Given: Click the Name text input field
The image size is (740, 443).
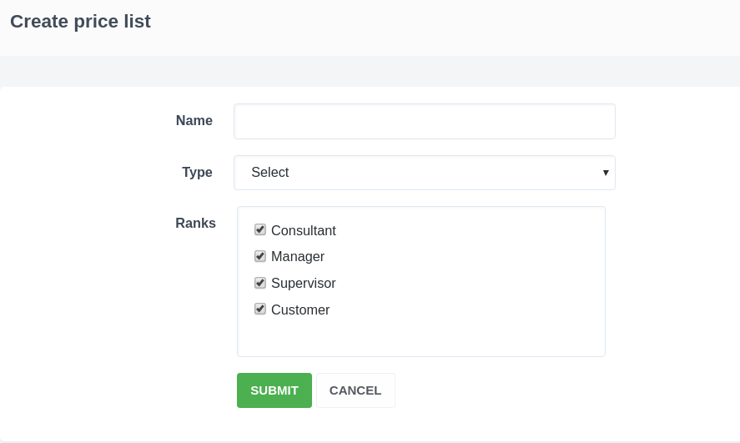Looking at the screenshot, I should point(424,122).
